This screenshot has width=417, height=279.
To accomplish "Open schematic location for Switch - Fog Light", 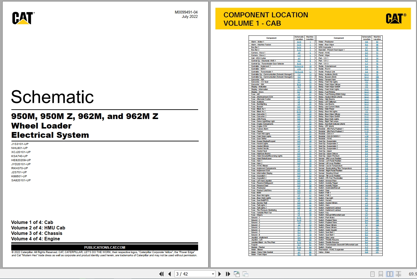I will (x=367, y=198).
